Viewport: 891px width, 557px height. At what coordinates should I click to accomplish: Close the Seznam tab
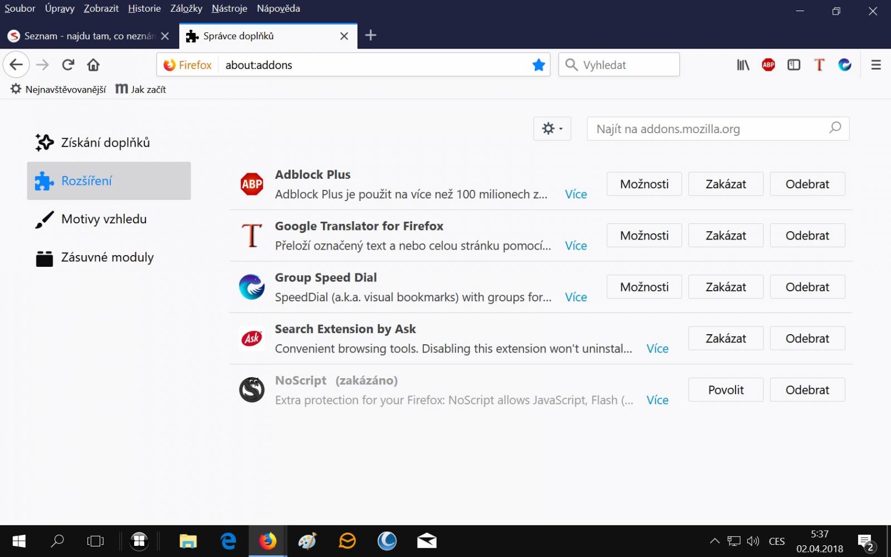pyautogui.click(x=165, y=36)
